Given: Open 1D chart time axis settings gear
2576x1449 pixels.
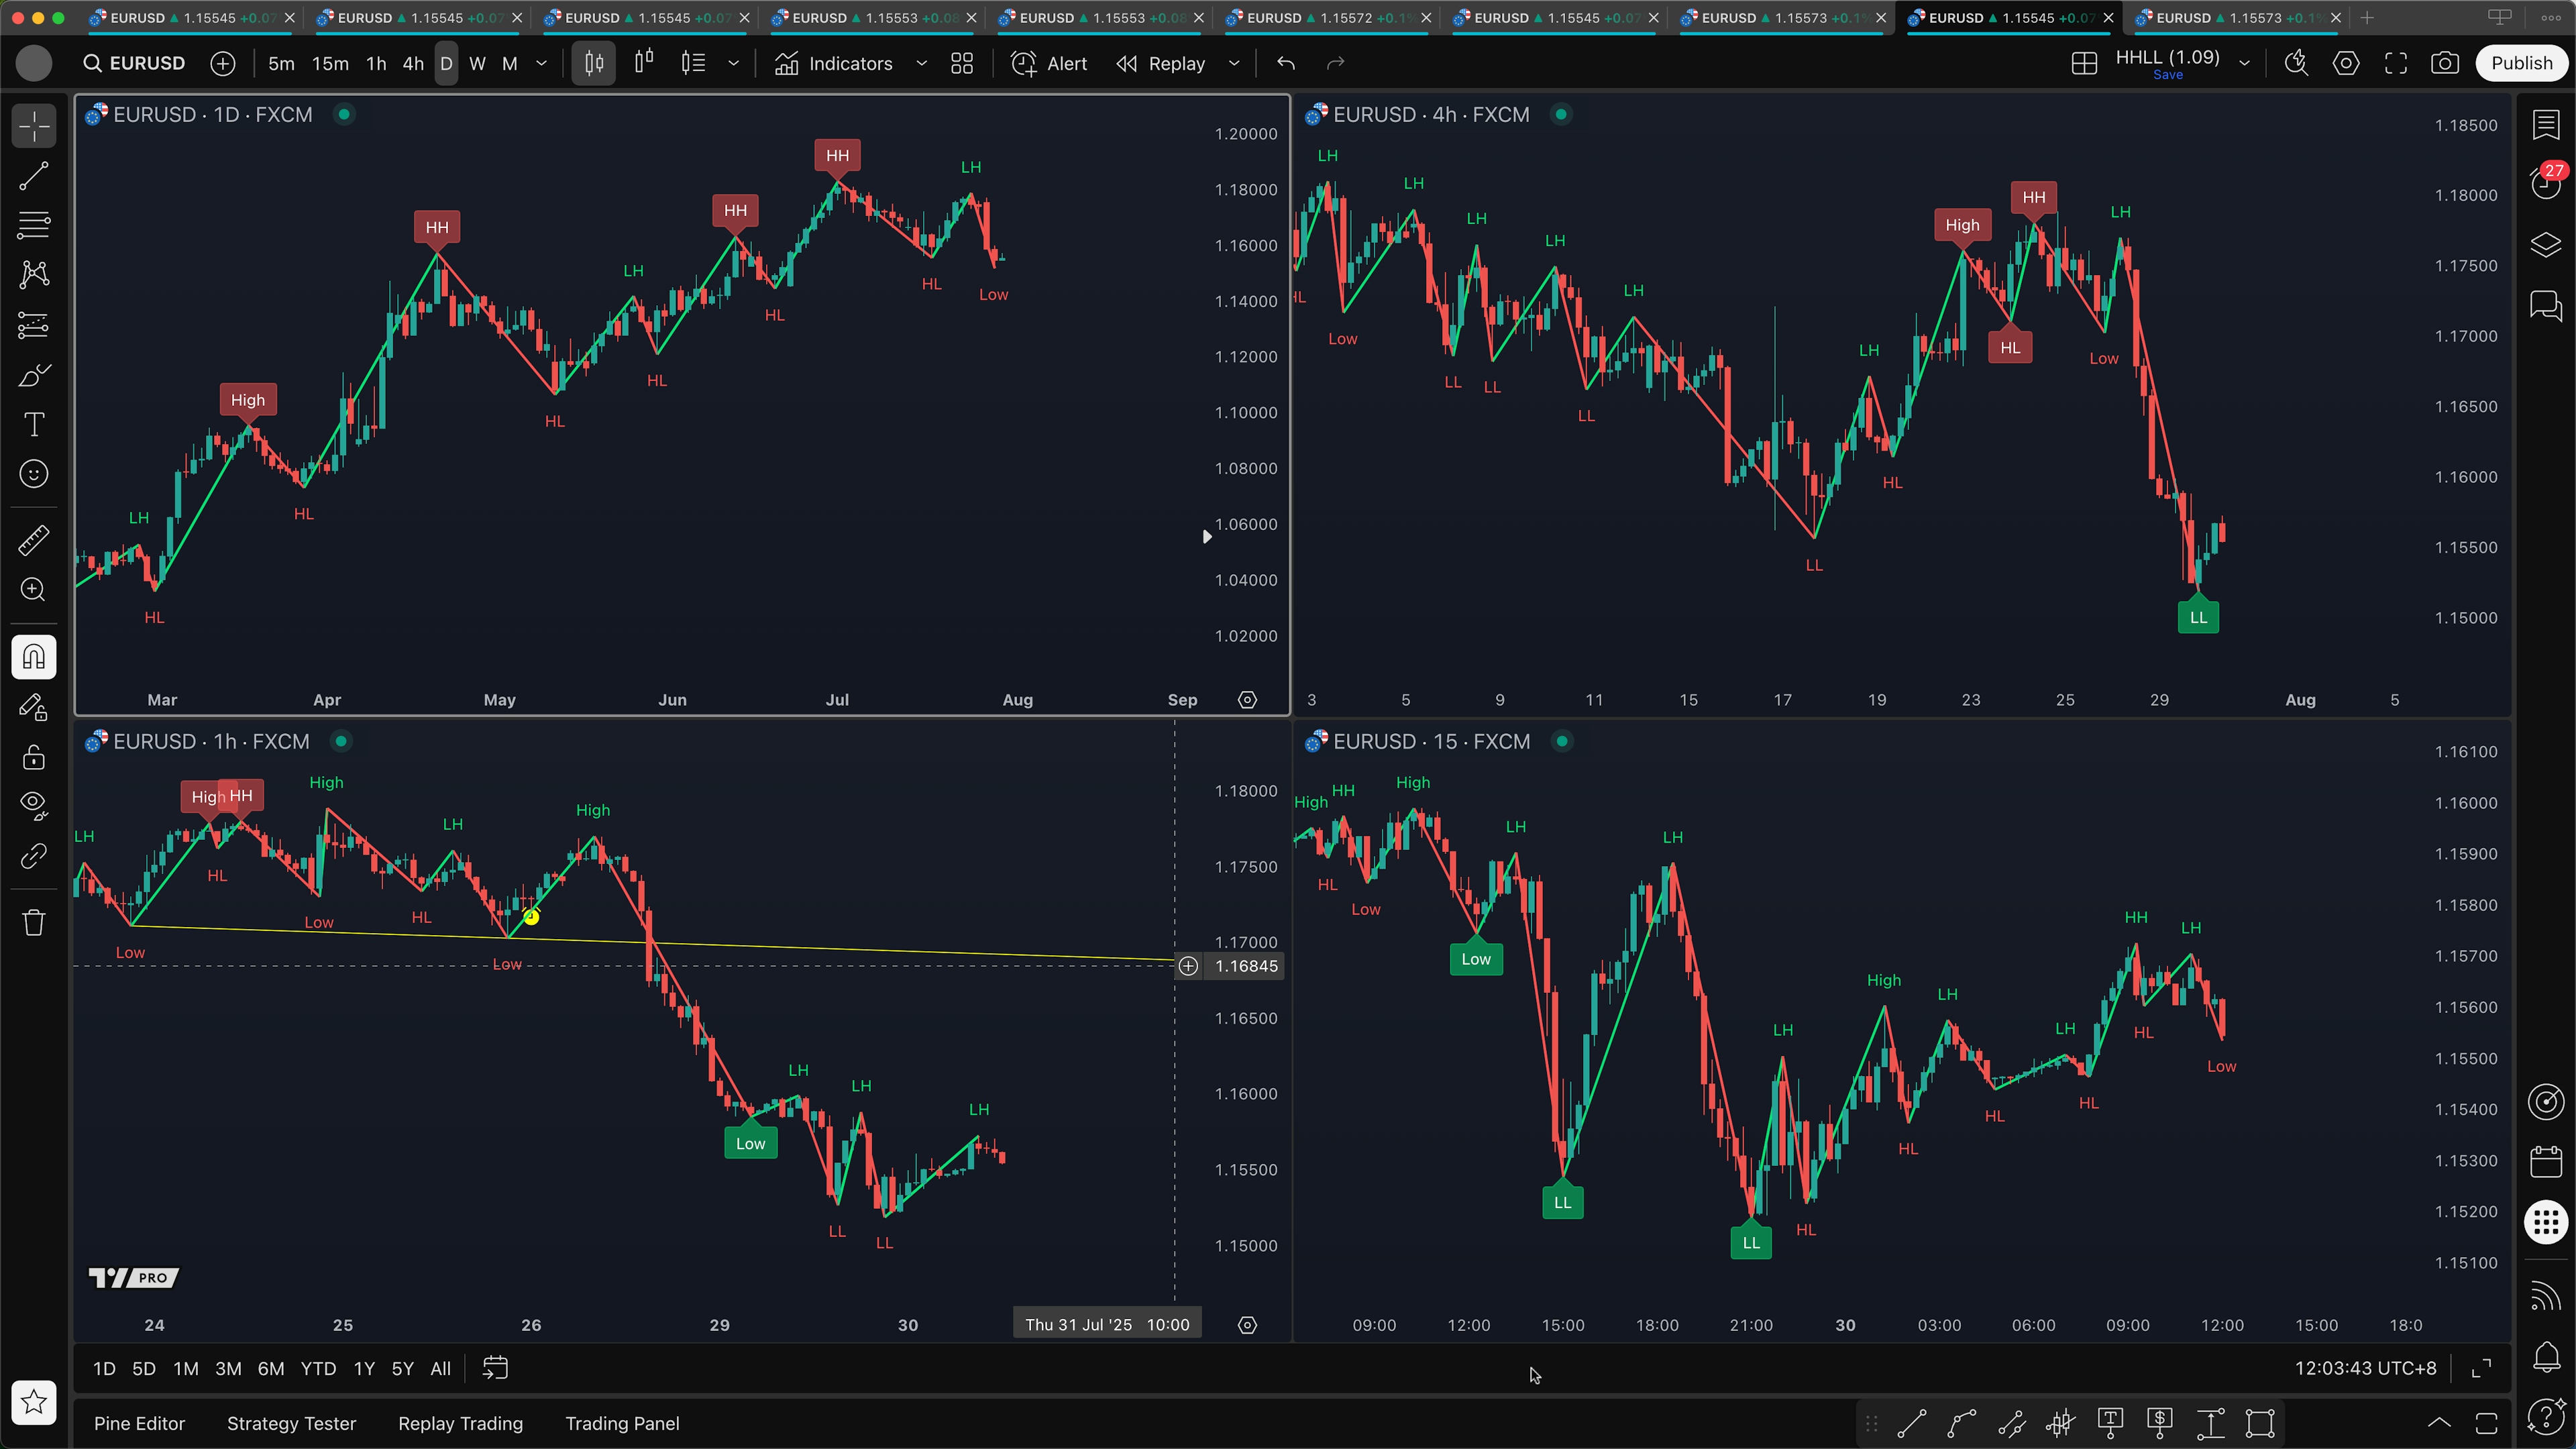Looking at the screenshot, I should tap(1247, 699).
